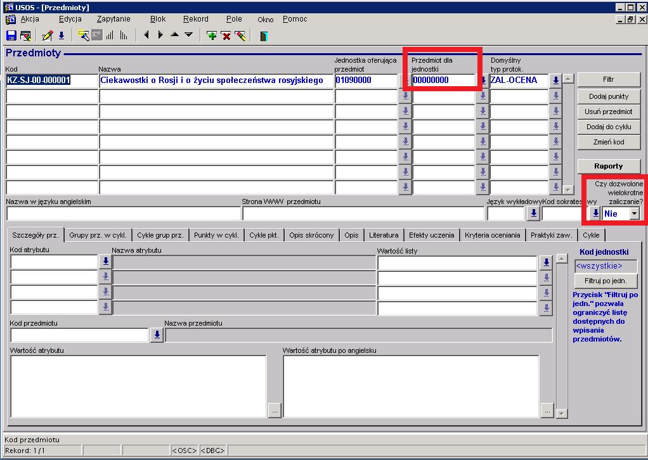Click the Filtruj po jedn. button
Screen dimensions: 648x460
click(x=606, y=281)
